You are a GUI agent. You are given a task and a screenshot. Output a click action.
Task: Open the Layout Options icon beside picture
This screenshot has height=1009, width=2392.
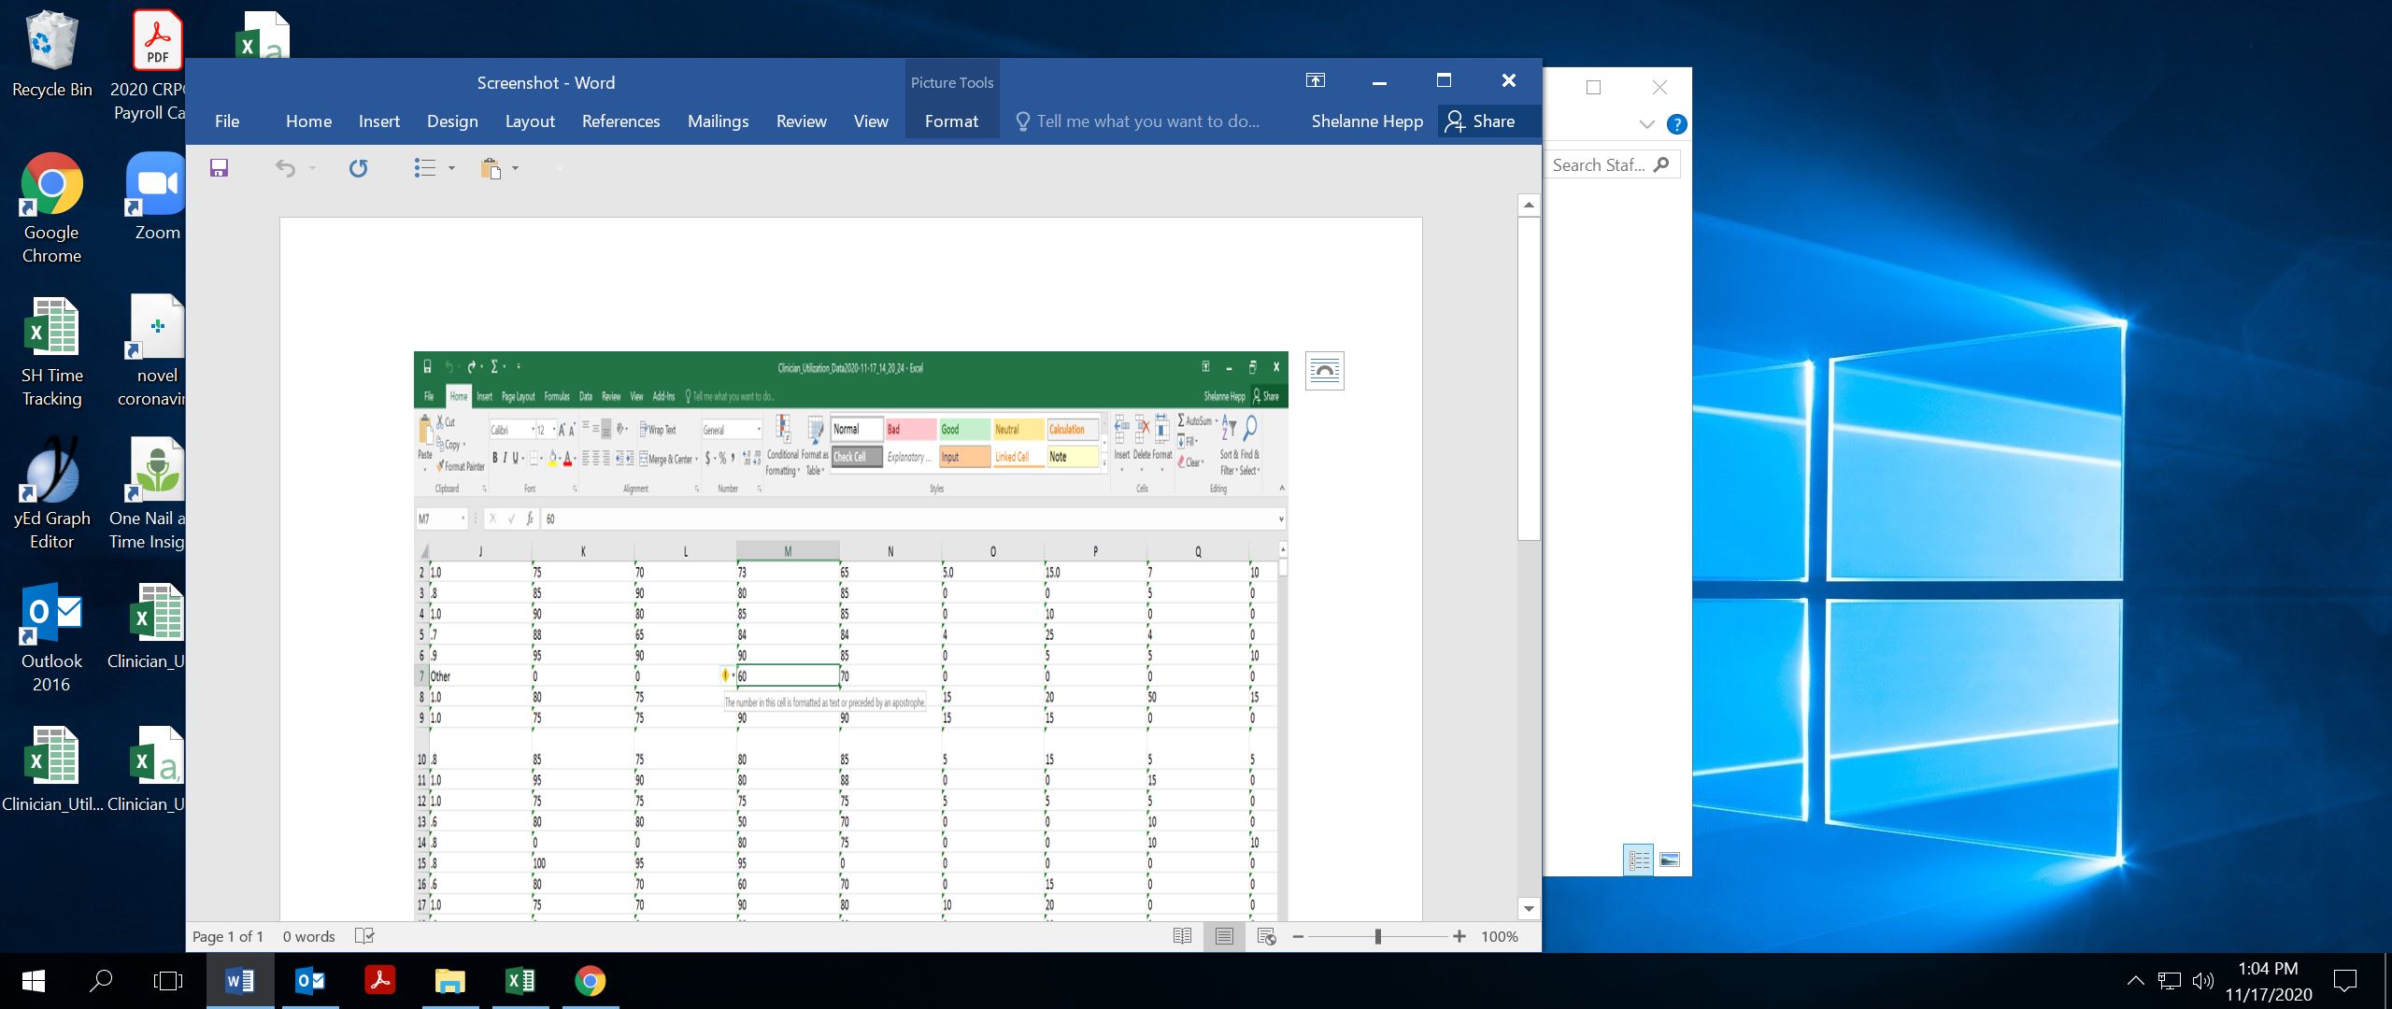pyautogui.click(x=1324, y=371)
